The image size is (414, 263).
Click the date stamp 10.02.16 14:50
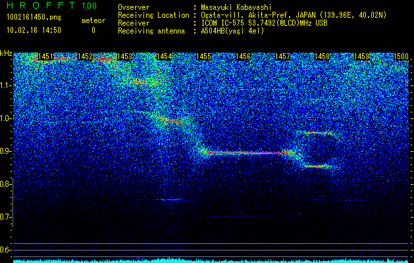point(34,30)
